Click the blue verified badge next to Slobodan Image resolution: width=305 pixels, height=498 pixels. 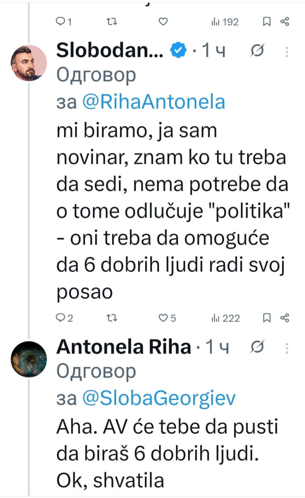point(177,50)
